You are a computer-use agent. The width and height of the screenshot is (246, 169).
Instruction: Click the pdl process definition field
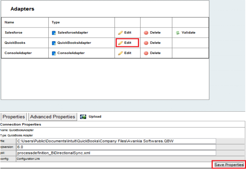[x=116, y=152]
